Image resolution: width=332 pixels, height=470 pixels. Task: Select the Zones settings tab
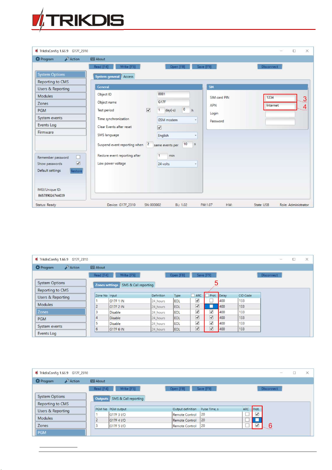point(107,285)
